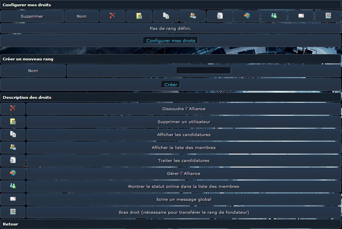342x229 pixels.
Task: Click the red X dissolve icon in the rights table header
Action: pyautogui.click(x=112, y=16)
